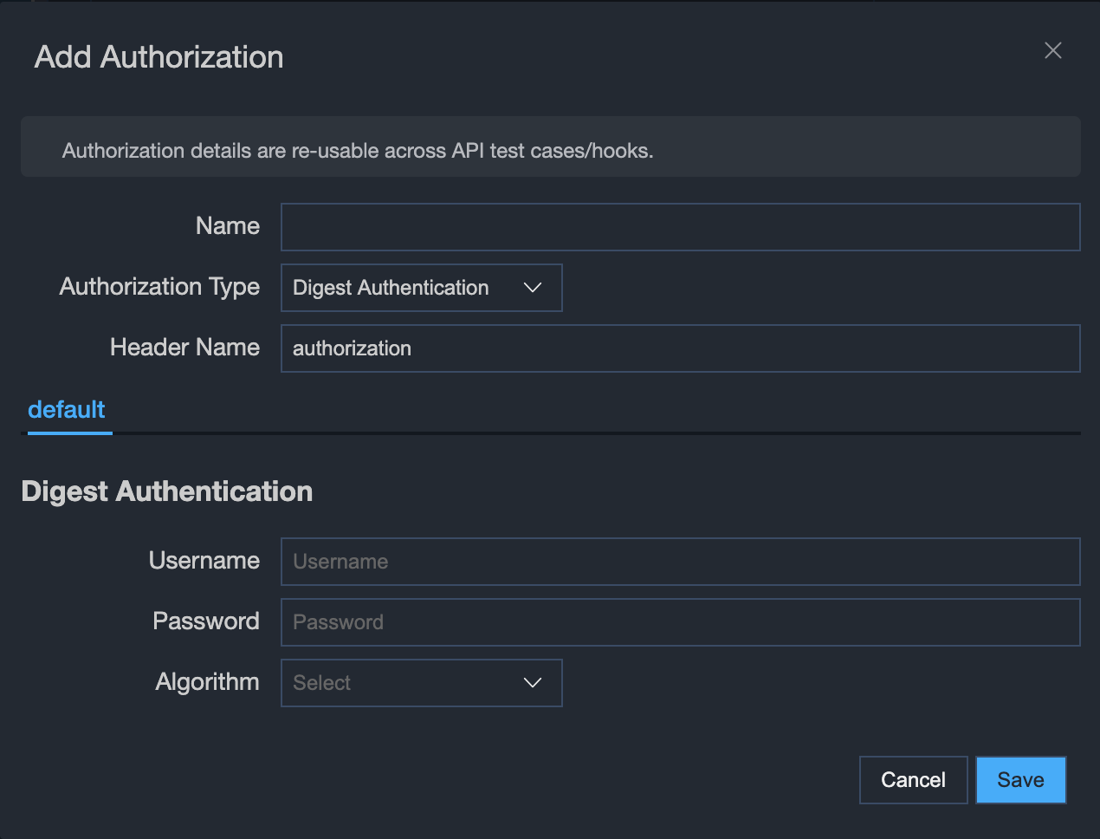The height and width of the screenshot is (839, 1100).
Task: Click the Add Authorization title
Action: click(159, 57)
